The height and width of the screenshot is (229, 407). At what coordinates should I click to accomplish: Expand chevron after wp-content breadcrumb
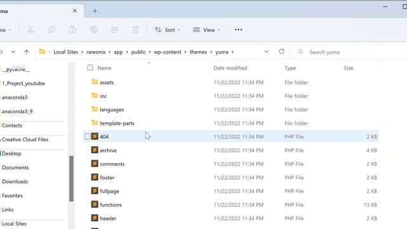click(185, 52)
